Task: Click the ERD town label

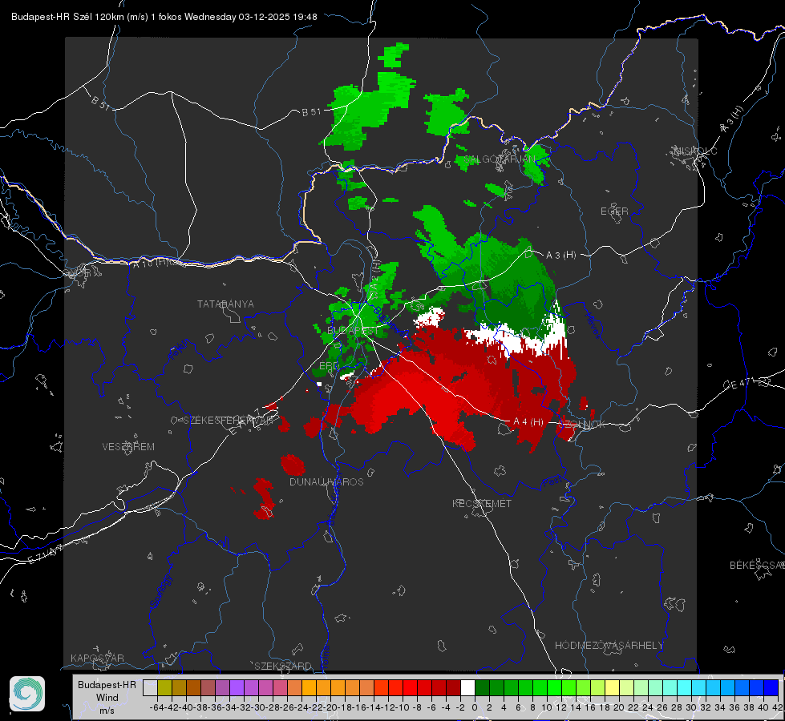Action: 329,366
